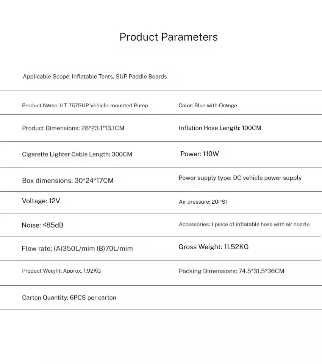322x364 pixels.
Task: Click the Accessories inflatable hose description
Action: 244,224
